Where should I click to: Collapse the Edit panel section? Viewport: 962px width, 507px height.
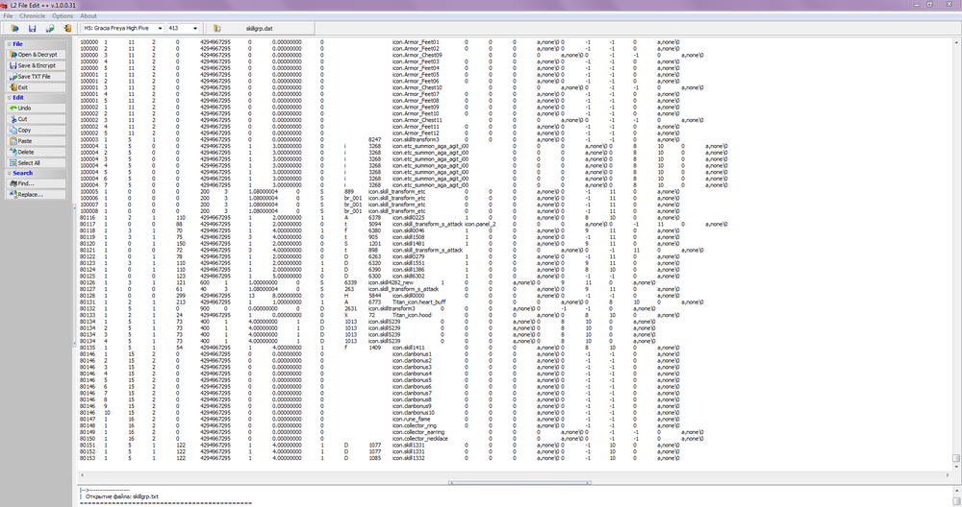[x=9, y=97]
